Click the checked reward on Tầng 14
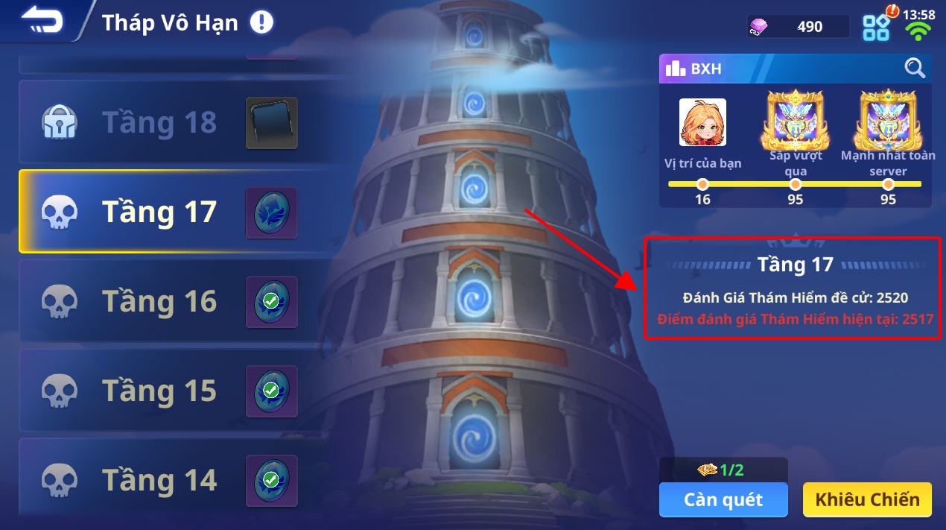 [x=272, y=479]
